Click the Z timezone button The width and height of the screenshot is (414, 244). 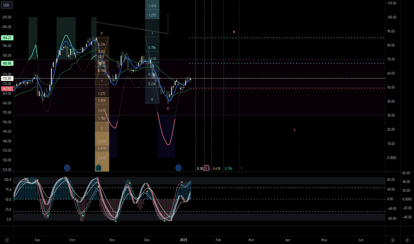click(7, 240)
